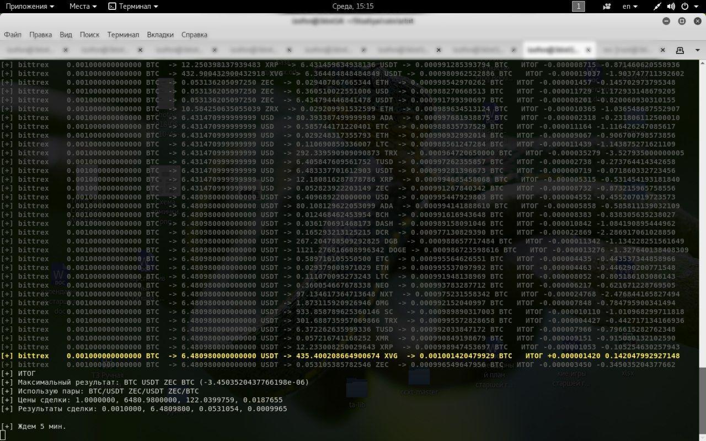Viewport: 706px width, 441px height.
Task: Click the terminal prompt cursor on the last line
Action: pyautogui.click(x=3, y=435)
